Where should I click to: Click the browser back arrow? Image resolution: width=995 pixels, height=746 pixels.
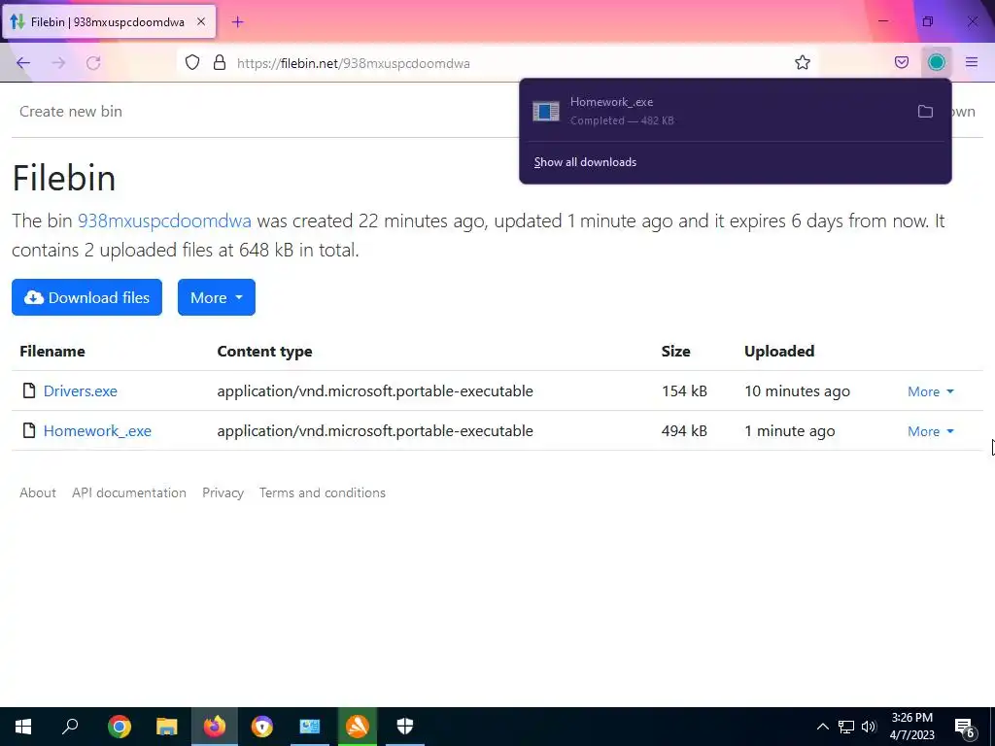[x=23, y=62]
